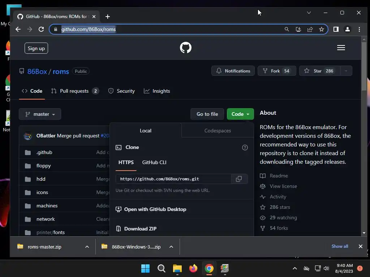The image size is (370, 277).
Task: Open File Explorer from the taskbar
Action: click(x=177, y=268)
